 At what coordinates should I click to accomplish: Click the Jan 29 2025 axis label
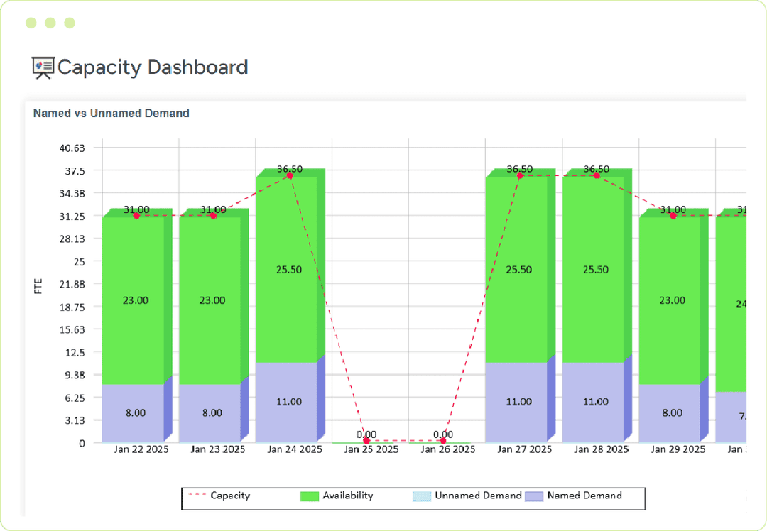click(678, 449)
